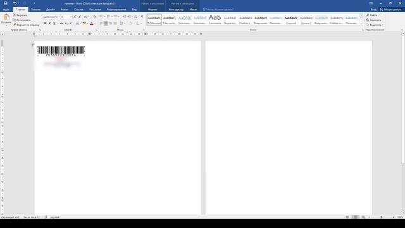Open the Файл tab
This screenshot has width=405, height=228.
click(6, 9)
